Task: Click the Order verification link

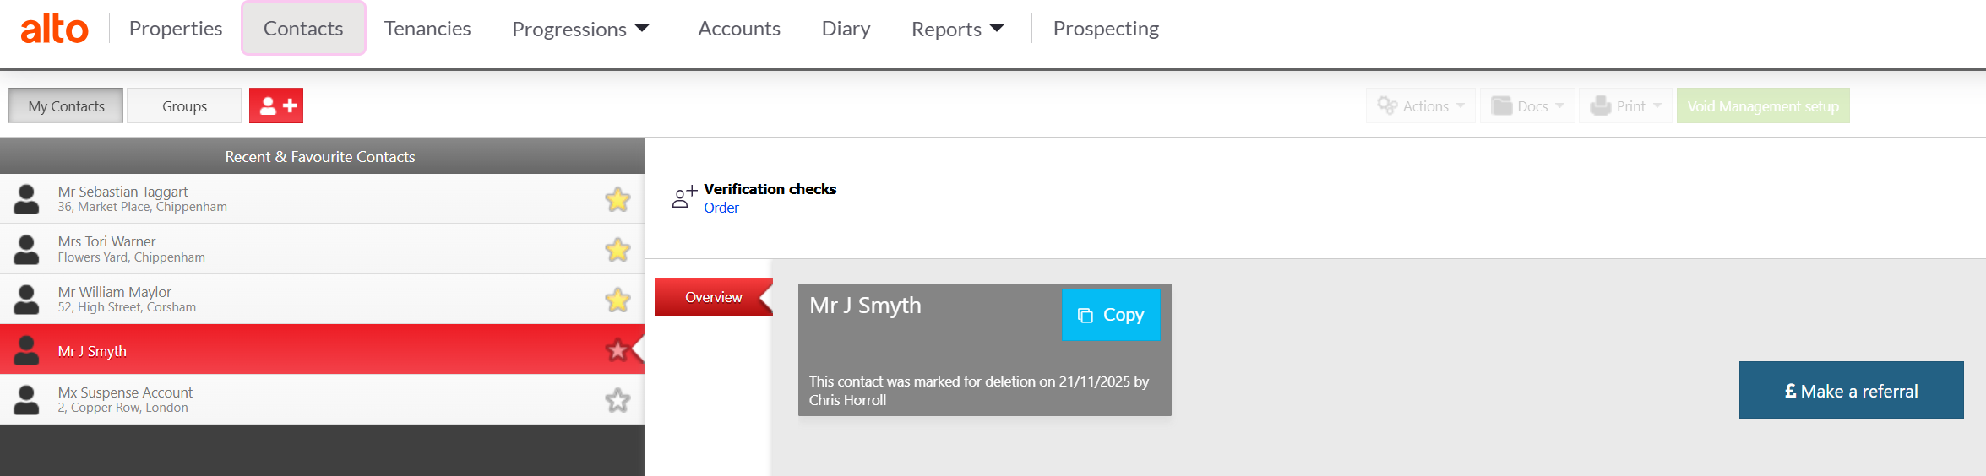Action: 721,208
